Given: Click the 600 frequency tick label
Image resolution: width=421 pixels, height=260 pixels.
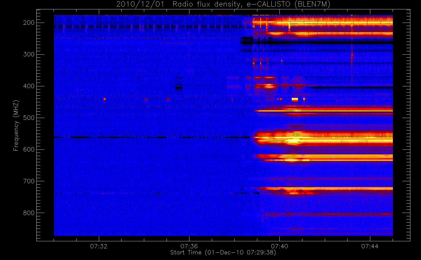Looking at the screenshot, I should click(x=29, y=149).
